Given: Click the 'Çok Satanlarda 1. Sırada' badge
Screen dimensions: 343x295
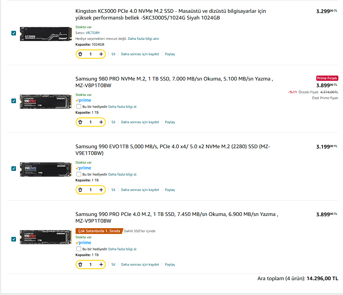Looking at the screenshot, I should tap(99, 231).
